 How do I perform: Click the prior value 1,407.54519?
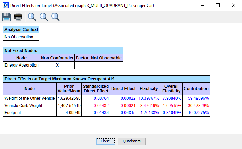pos(69,106)
